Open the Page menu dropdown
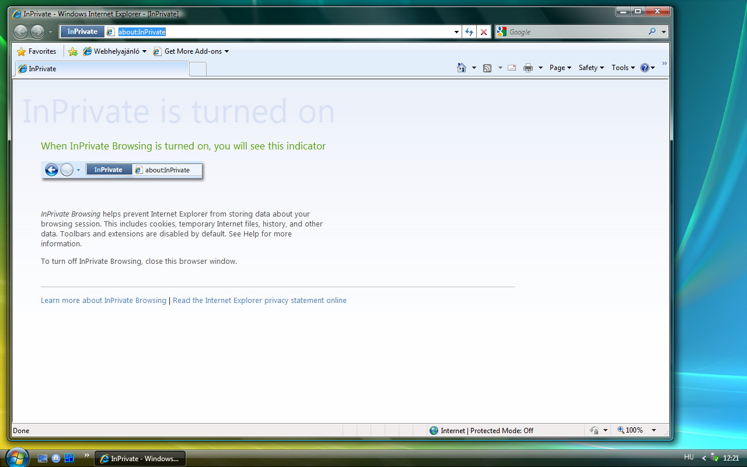 tap(560, 68)
